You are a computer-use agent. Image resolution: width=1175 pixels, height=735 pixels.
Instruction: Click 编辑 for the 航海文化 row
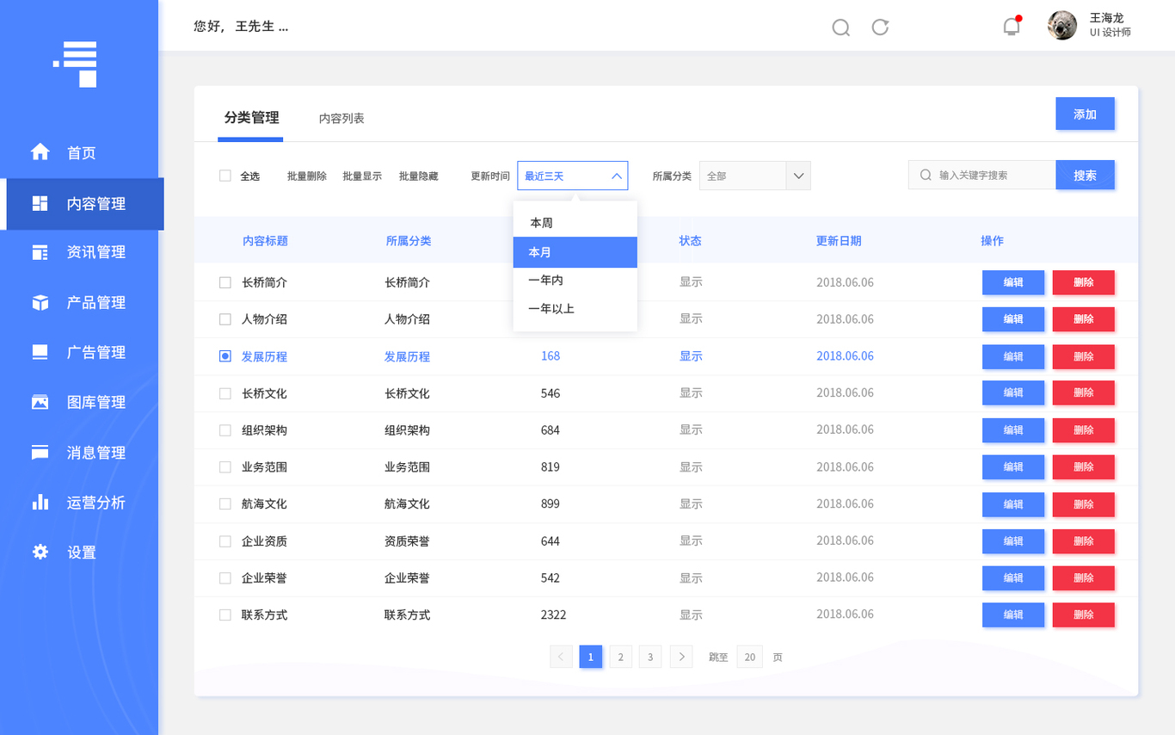point(1013,504)
